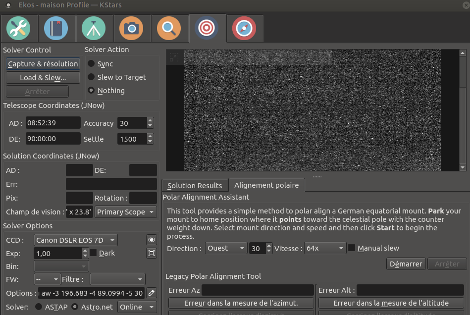470x315 pixels.
Task: Open the Scheduler notebook module
Action: coord(56,28)
